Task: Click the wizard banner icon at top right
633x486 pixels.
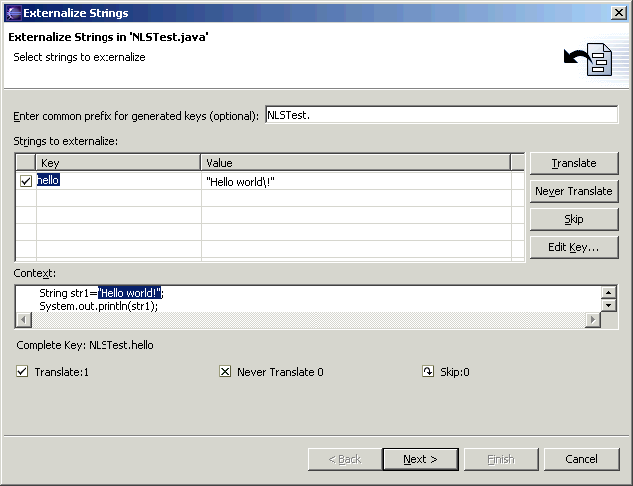Action: [587, 60]
